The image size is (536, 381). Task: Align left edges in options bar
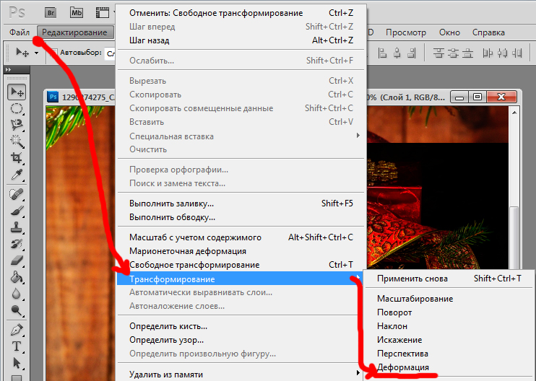[382, 53]
